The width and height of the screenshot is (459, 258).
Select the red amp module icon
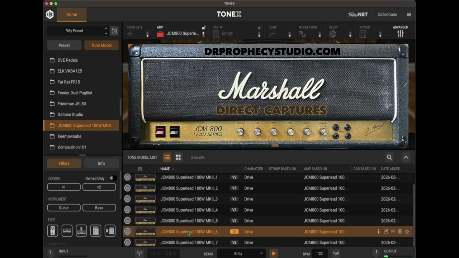coord(160,34)
